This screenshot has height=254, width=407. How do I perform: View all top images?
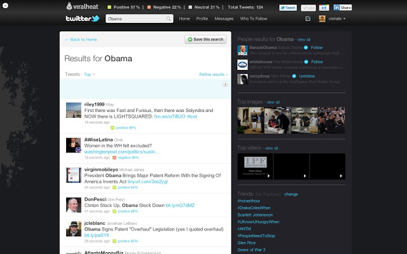(273, 102)
